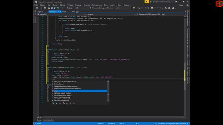Click the navigate backward toolbar icon

(x=37, y=8)
